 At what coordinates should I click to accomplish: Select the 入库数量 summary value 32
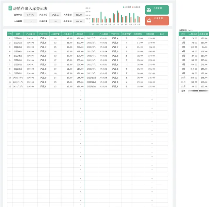point(30,21)
